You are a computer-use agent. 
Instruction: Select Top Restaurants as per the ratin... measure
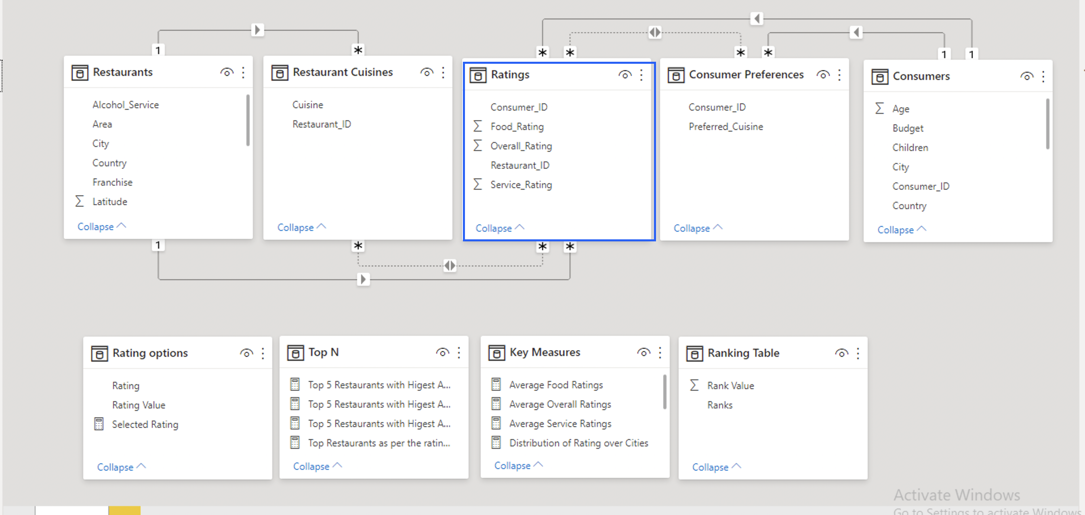click(x=379, y=443)
